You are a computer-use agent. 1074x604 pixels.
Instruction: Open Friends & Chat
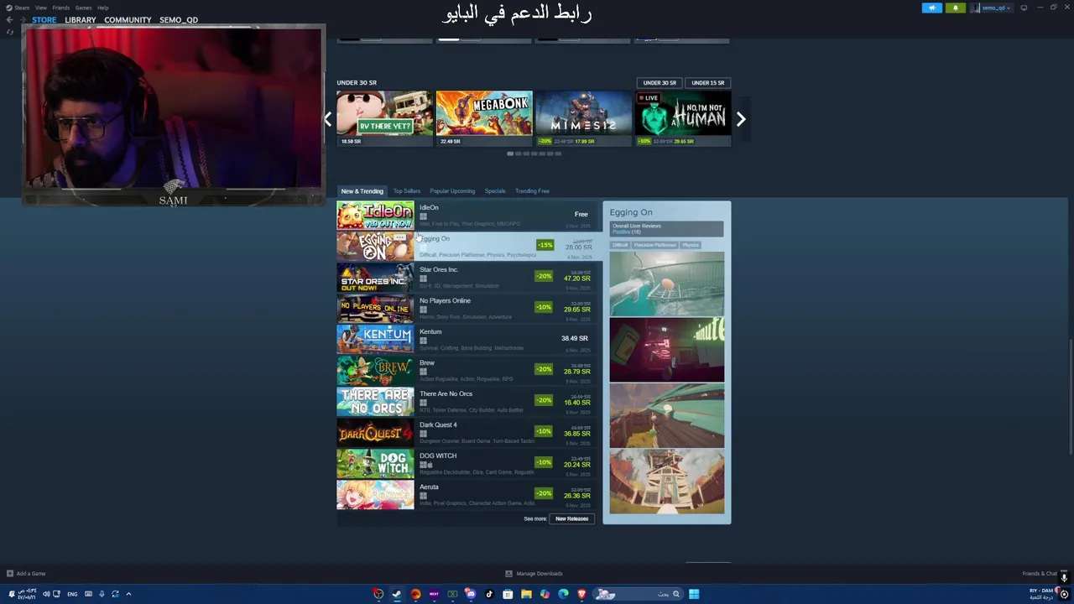[x=1040, y=574]
